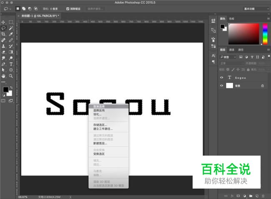This screenshot has width=271, height=199.
Task: Open the Layers panel options menu
Action: (x=268, y=50)
